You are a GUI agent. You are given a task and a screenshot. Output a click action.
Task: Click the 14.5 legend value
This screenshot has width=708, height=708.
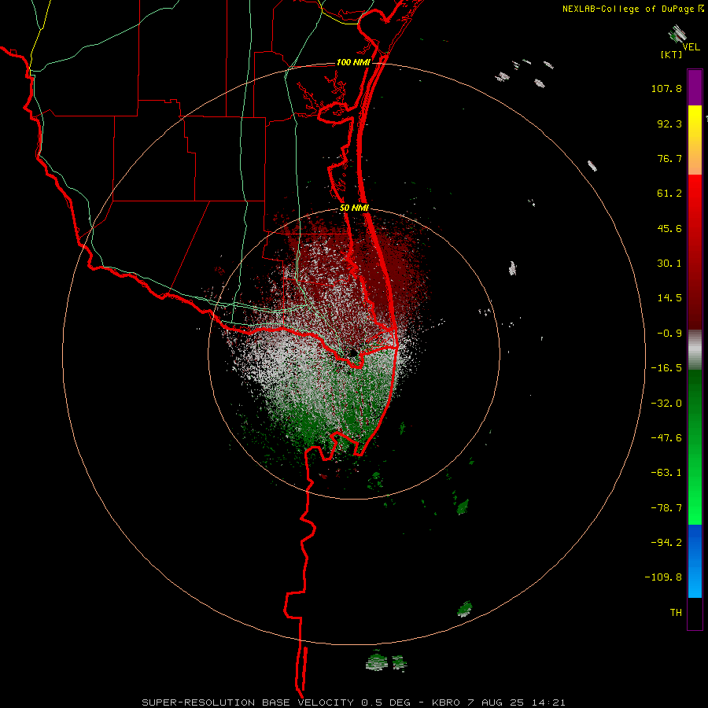[x=669, y=298]
